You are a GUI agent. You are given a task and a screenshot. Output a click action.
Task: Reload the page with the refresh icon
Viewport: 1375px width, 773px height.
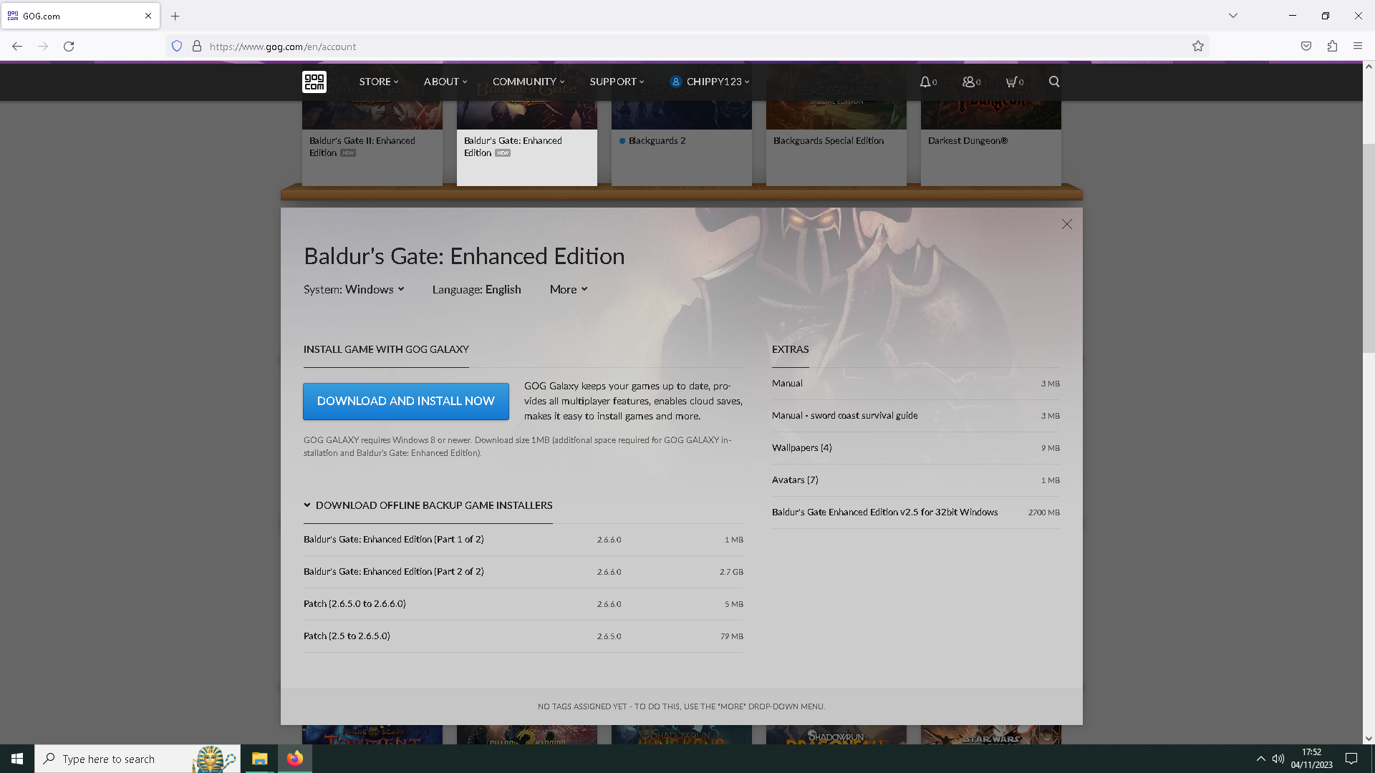(x=69, y=47)
